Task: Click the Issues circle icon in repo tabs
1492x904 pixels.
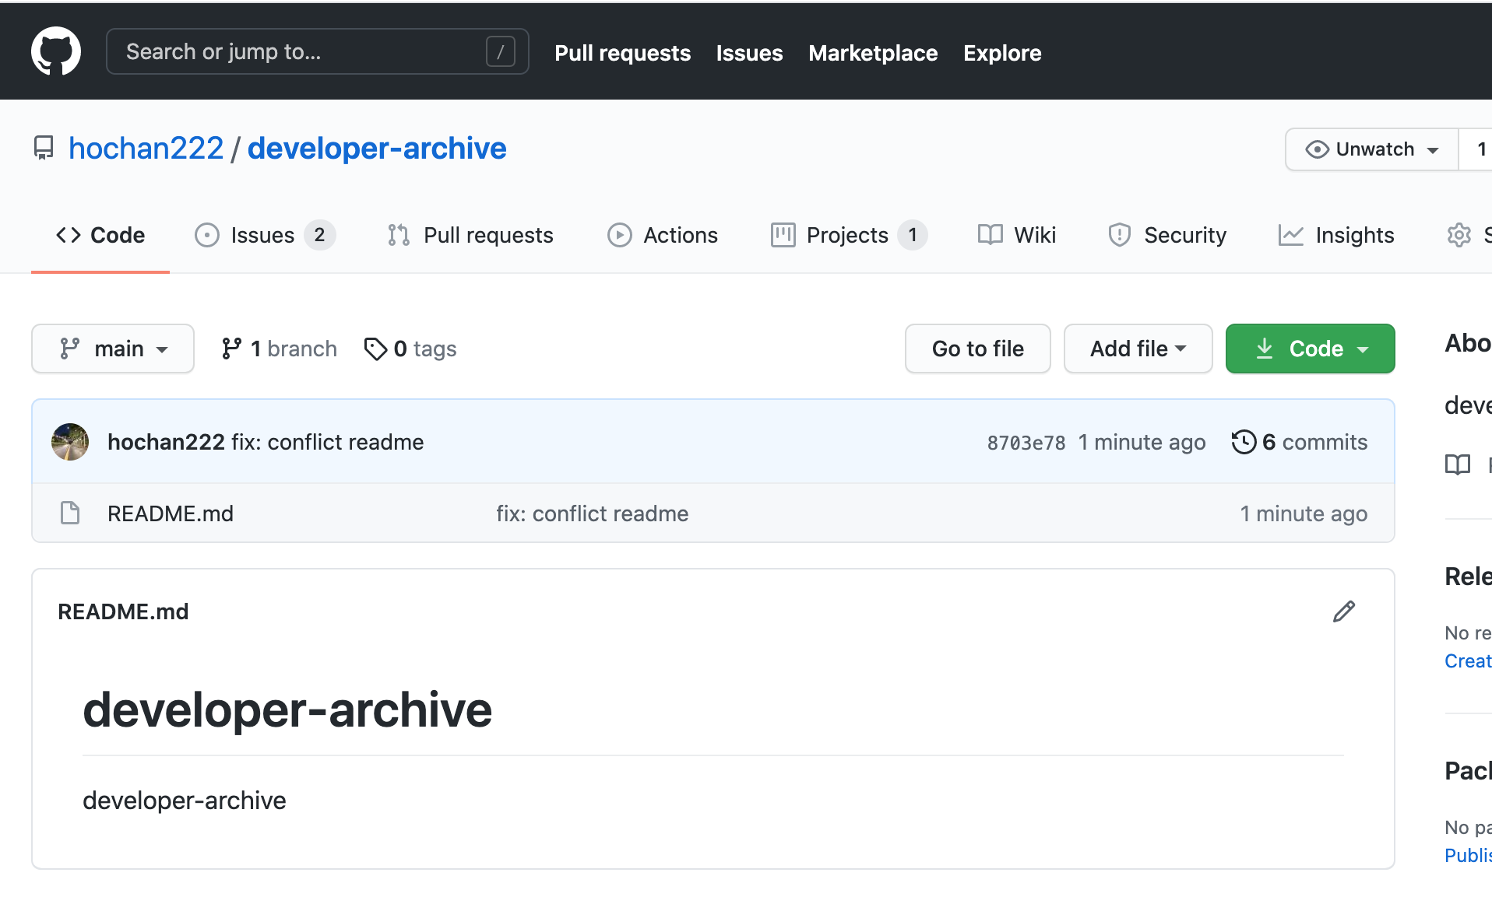Action: tap(206, 235)
